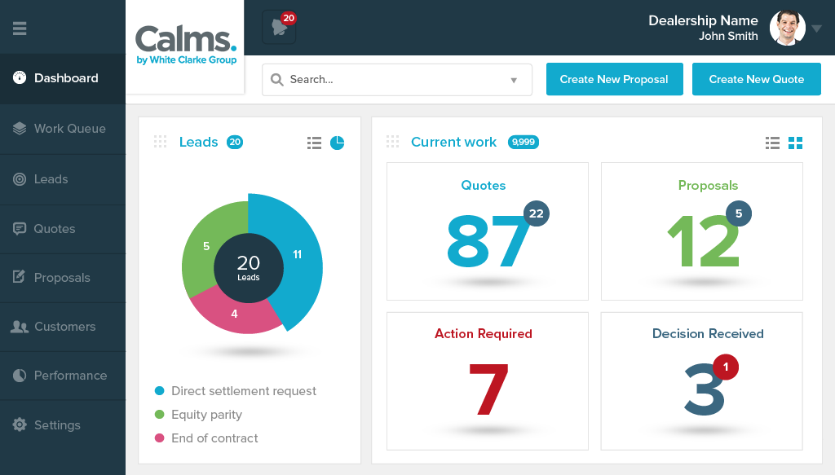Expand the search field dropdown arrow
Viewport: 835px width, 475px height.
click(x=514, y=79)
